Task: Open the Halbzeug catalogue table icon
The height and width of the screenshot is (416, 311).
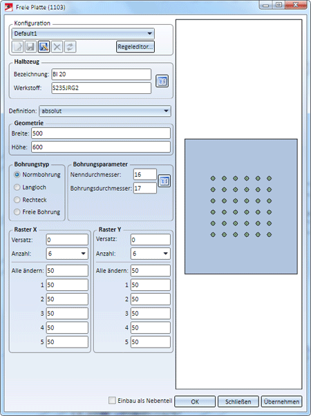Action: click(x=162, y=81)
